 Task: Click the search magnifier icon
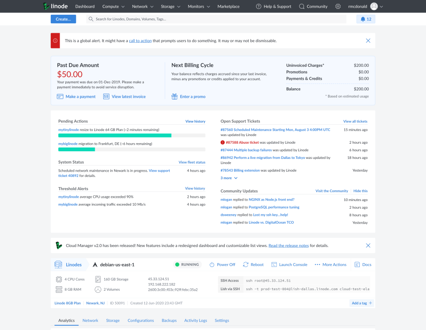[x=91, y=19]
